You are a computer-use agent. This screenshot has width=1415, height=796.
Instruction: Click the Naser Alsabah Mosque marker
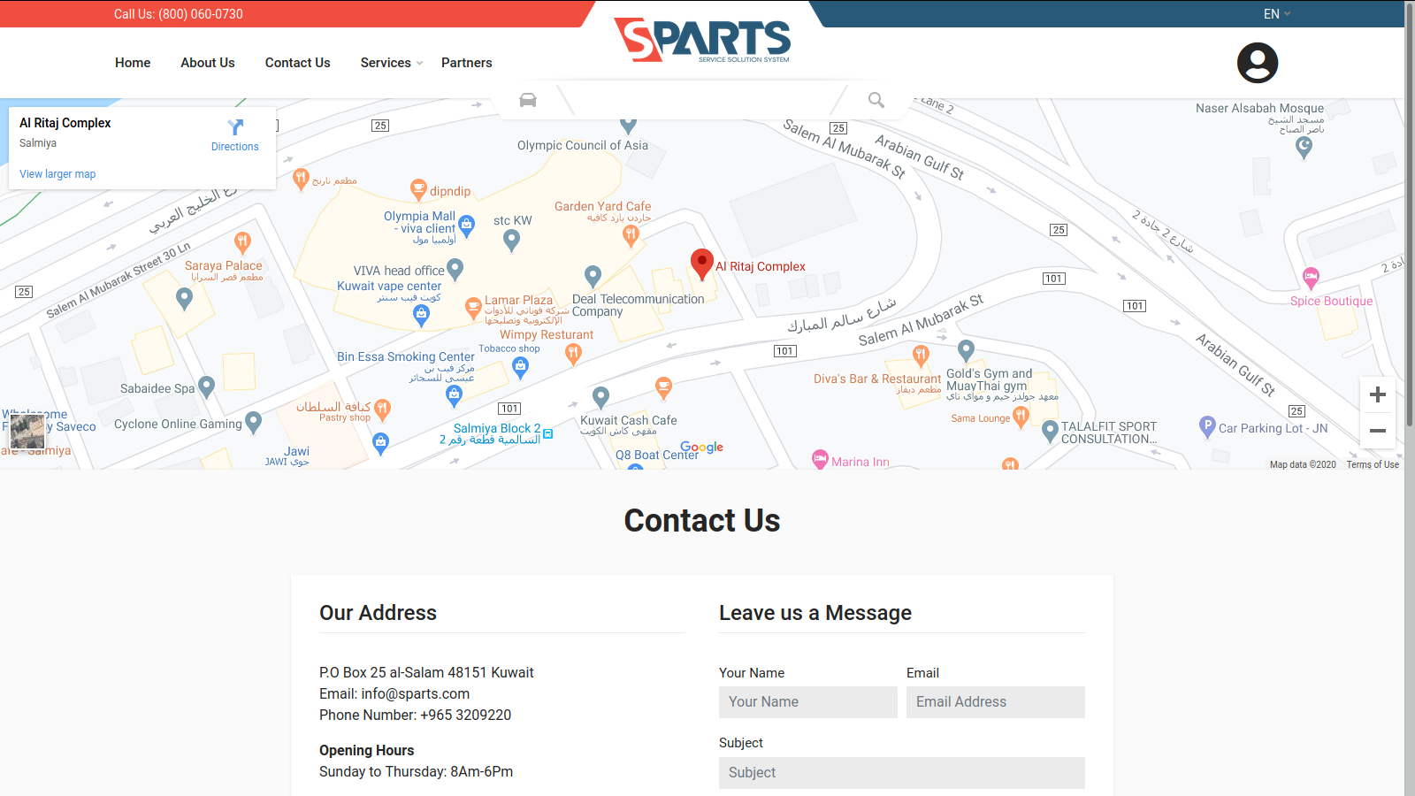pyautogui.click(x=1304, y=148)
